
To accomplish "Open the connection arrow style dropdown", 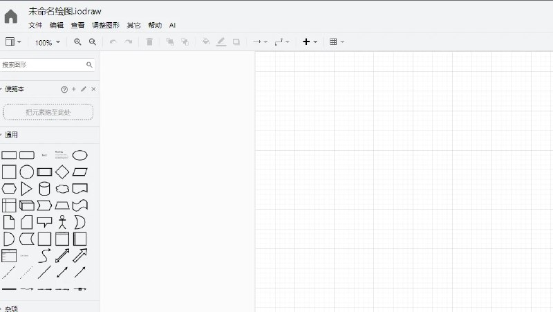I will [261, 42].
